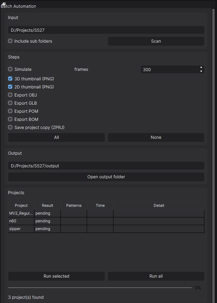The image size is (217, 303).
Task: Click the Time column header
Action: click(100, 205)
